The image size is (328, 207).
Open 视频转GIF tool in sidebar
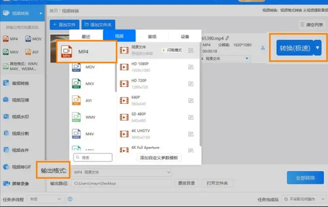[21, 166]
